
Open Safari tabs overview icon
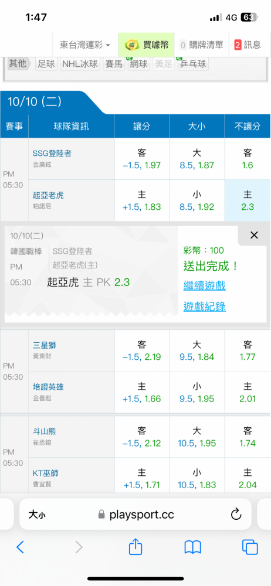[x=250, y=547]
